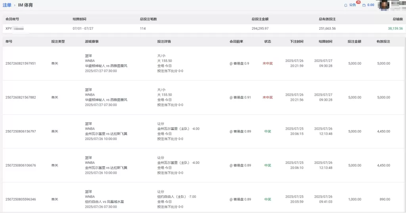Click the notification bell icon

coord(346,5)
